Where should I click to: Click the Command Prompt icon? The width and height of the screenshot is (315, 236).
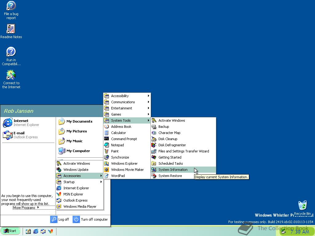tap(106, 139)
